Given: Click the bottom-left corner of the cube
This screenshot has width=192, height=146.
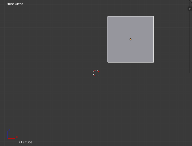Looking at the screenshot, I should (x=107, y=62).
